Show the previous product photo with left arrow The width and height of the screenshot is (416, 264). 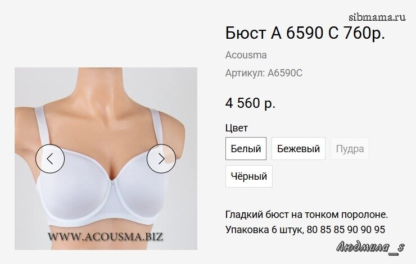pos(50,159)
